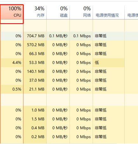The height and width of the screenshot is (144, 138).
Task: Select the process row using 0.4 MB memory
Action: 69,128
